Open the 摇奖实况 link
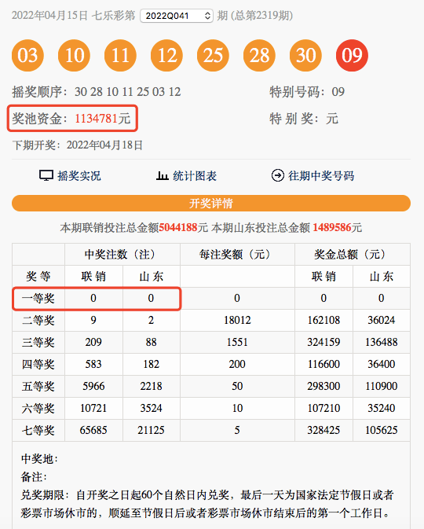 tap(79, 176)
